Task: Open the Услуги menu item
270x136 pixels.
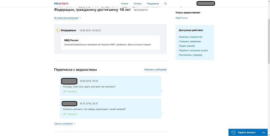Action: pos(125,3)
